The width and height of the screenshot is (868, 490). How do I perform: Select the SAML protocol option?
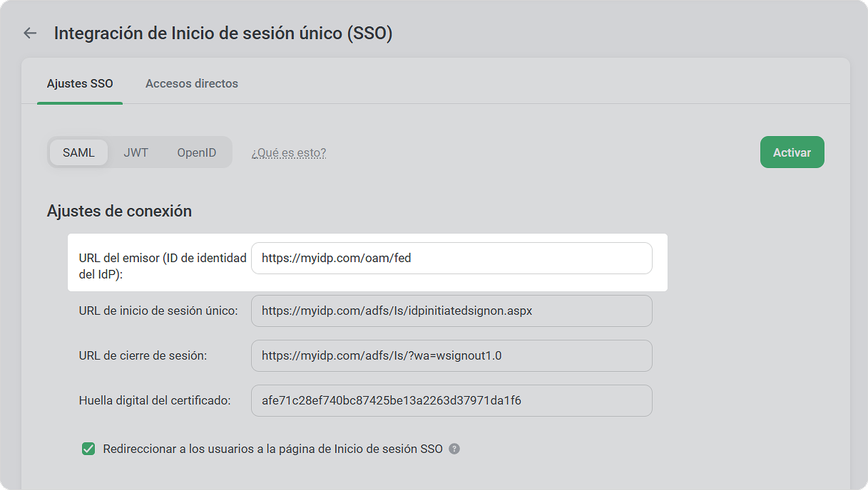pyautogui.click(x=78, y=152)
